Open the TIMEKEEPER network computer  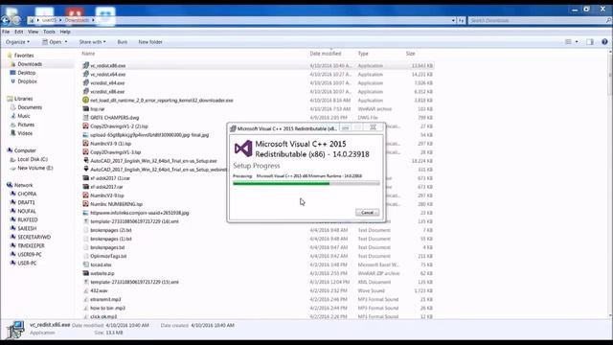[31, 245]
